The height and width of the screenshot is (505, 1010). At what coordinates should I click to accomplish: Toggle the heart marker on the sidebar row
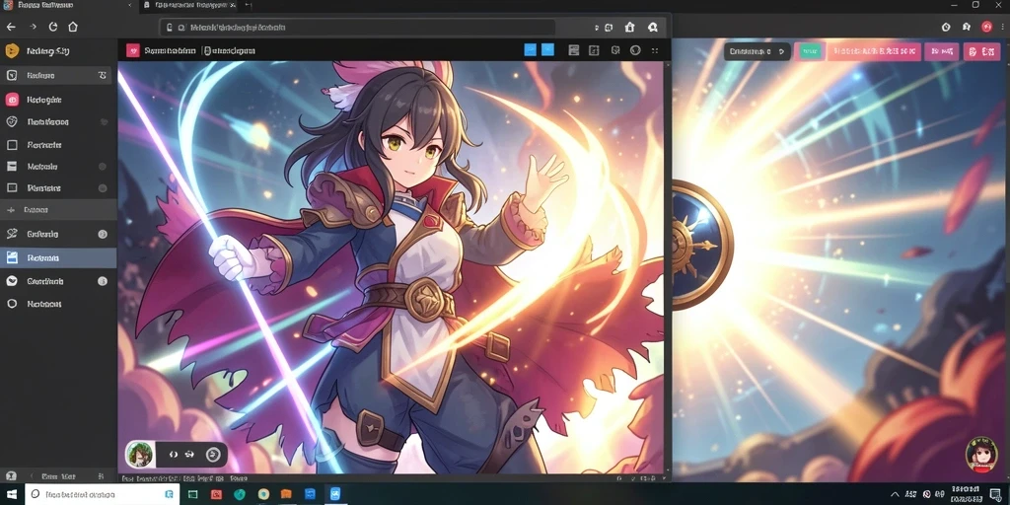pos(104,121)
